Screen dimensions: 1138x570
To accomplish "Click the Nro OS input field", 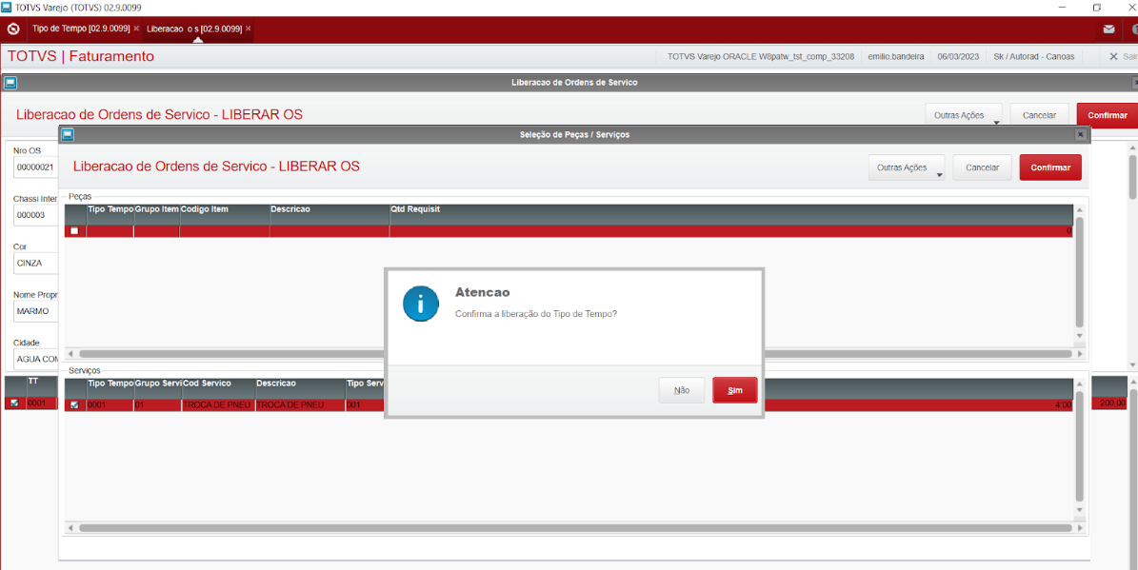I will [x=35, y=167].
